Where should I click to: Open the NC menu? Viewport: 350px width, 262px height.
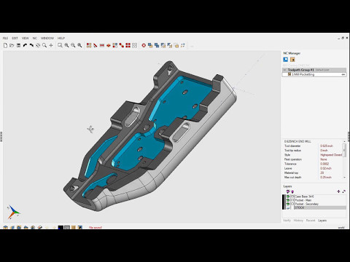[x=35, y=38]
